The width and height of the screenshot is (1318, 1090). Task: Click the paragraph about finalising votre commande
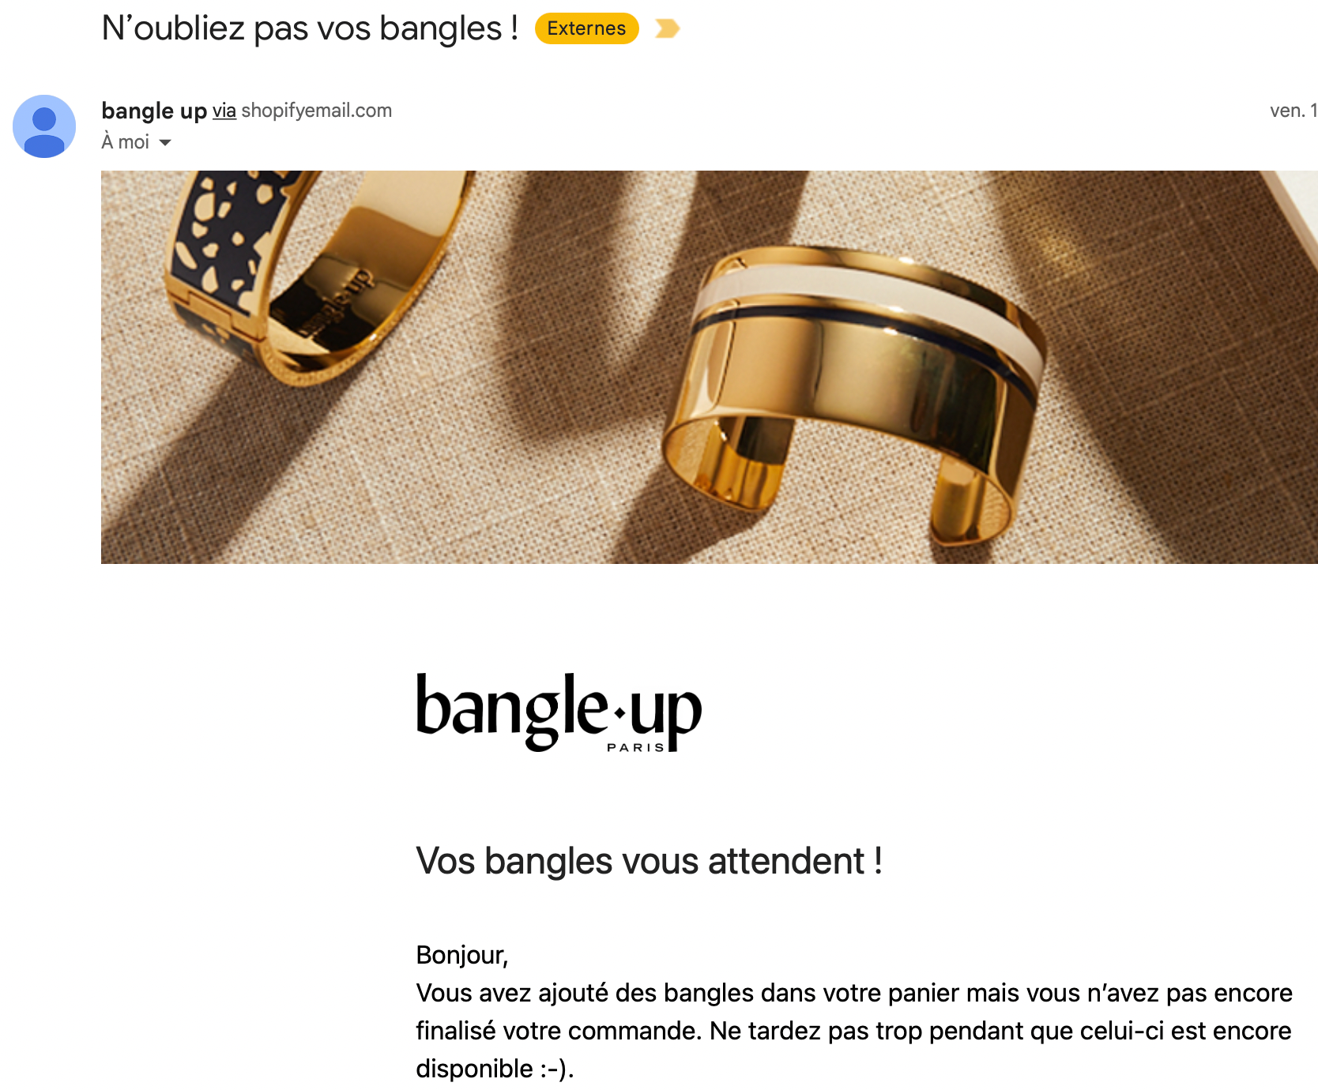[854, 1031]
